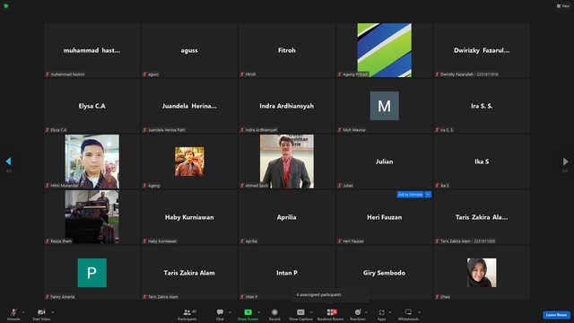Click the green encryption shield icon
Image resolution: width=574 pixels, height=323 pixels.
coord(6,6)
